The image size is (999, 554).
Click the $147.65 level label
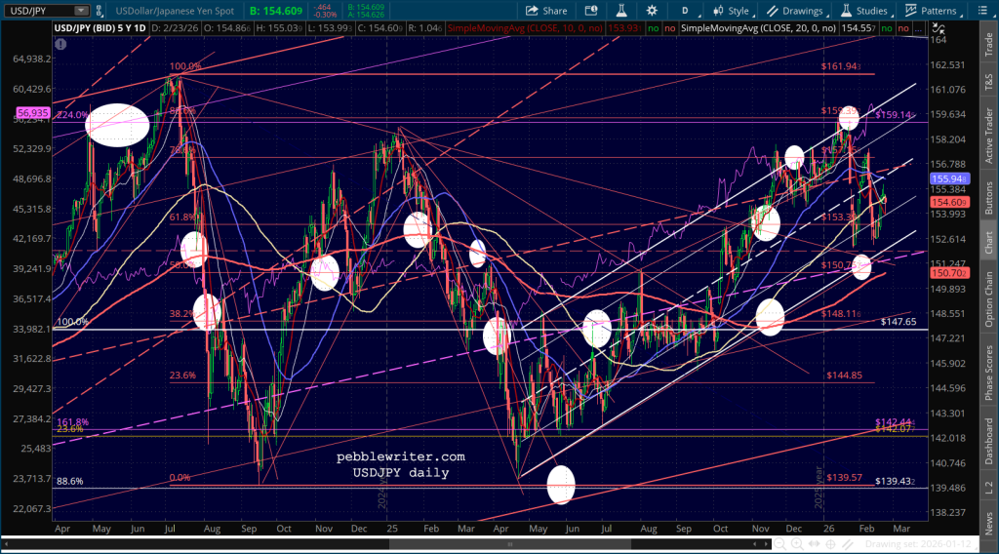click(899, 322)
